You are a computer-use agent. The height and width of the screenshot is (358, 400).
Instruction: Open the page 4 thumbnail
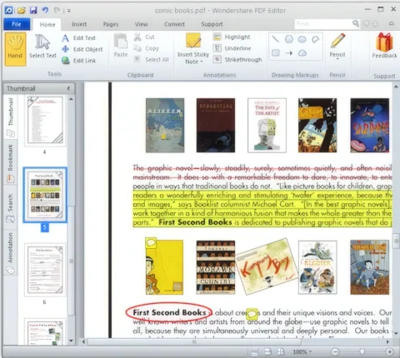coord(45,121)
